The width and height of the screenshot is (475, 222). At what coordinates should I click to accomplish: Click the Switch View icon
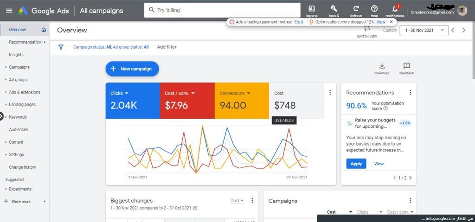[x=367, y=29]
